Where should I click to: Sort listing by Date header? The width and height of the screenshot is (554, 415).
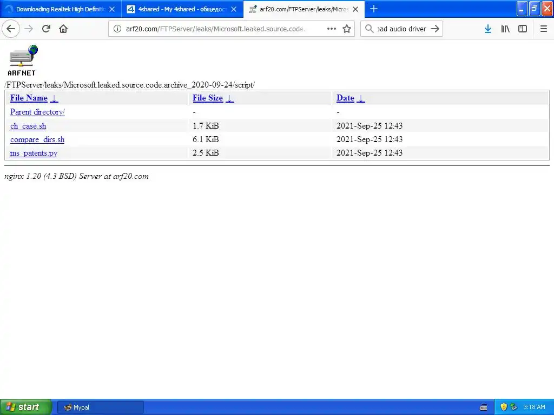tap(345, 98)
